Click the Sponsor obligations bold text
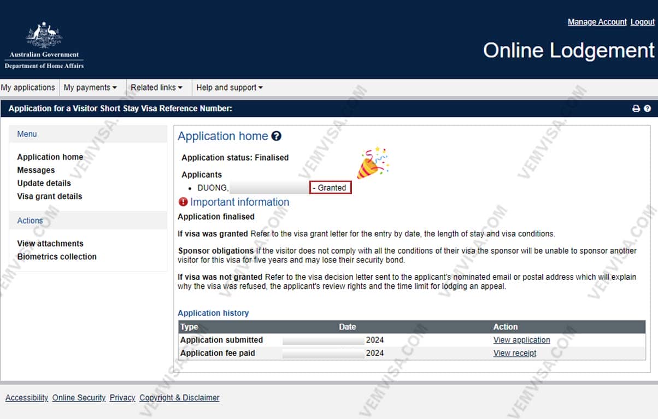This screenshot has height=419, width=658. tap(216, 251)
